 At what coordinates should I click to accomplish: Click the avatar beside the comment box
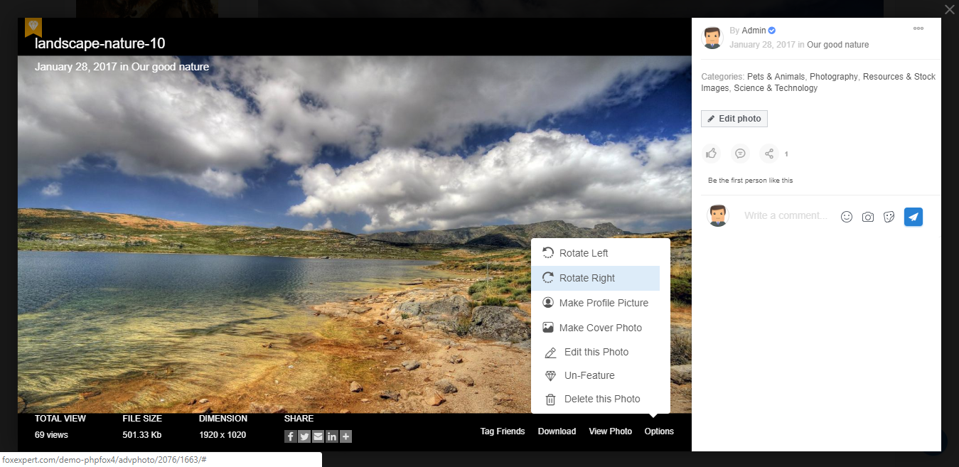718,215
